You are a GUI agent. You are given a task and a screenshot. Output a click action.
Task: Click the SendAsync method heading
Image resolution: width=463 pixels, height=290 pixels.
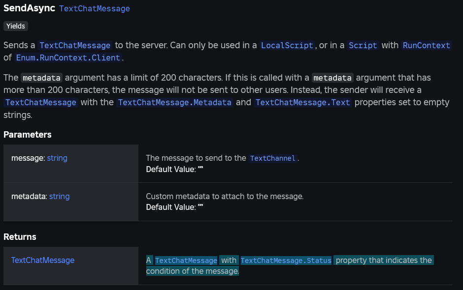tap(29, 8)
